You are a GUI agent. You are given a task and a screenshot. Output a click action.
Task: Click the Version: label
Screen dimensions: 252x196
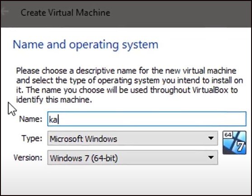(28, 158)
